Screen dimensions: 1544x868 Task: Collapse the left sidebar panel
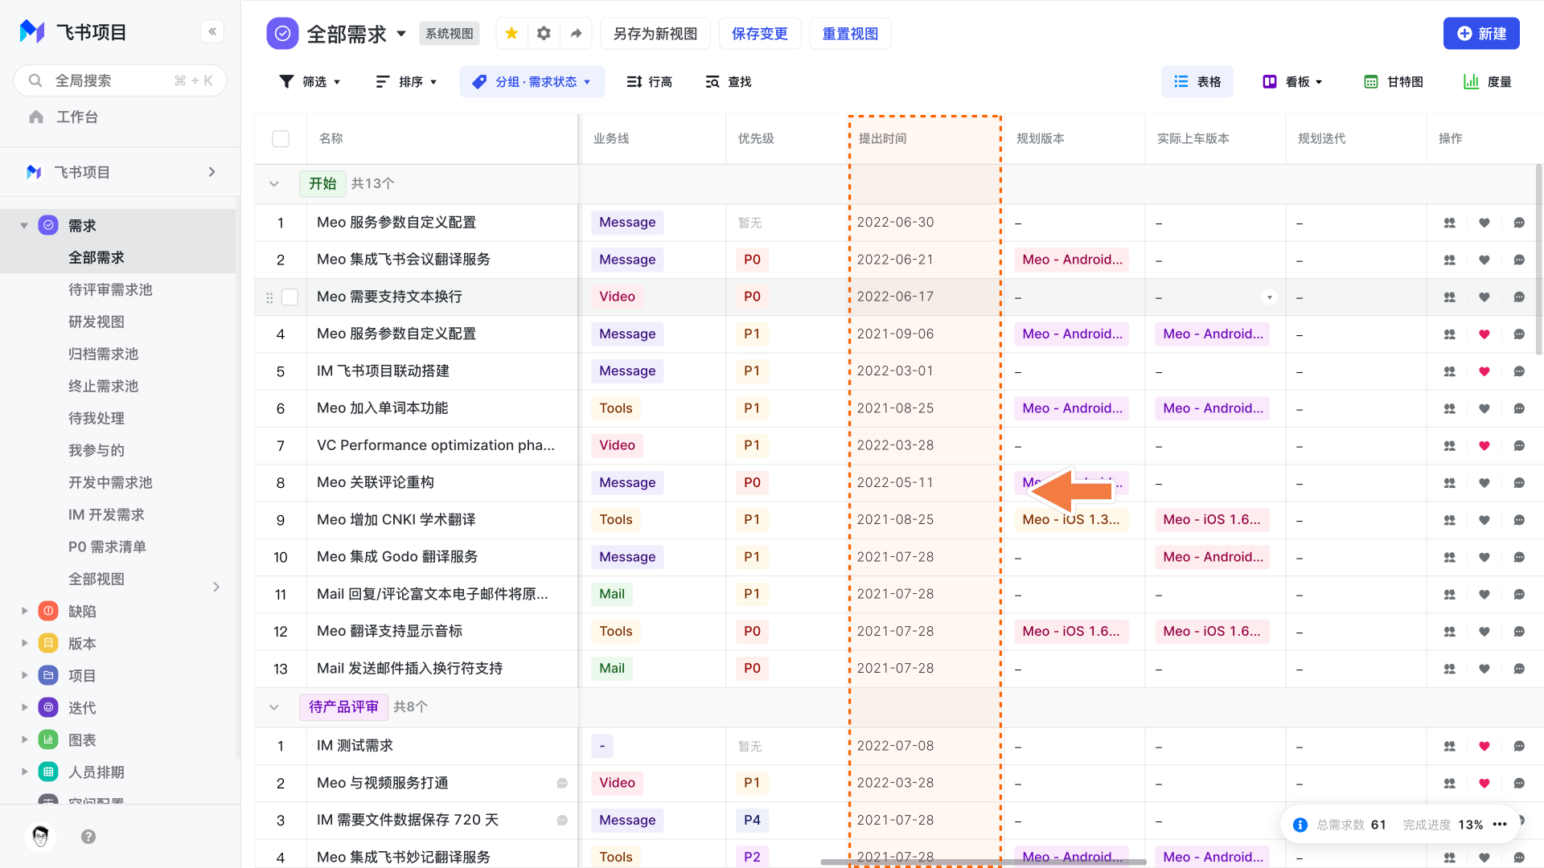[212, 31]
